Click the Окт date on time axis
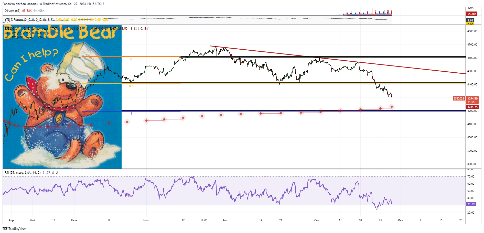 tap(401, 220)
